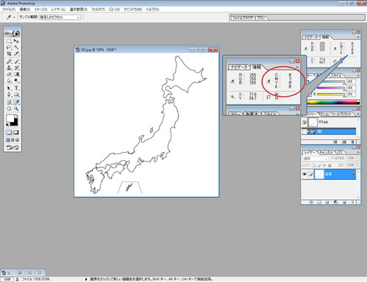Swap foreground and background colors
The height and width of the screenshot is (282, 367).
(16, 115)
